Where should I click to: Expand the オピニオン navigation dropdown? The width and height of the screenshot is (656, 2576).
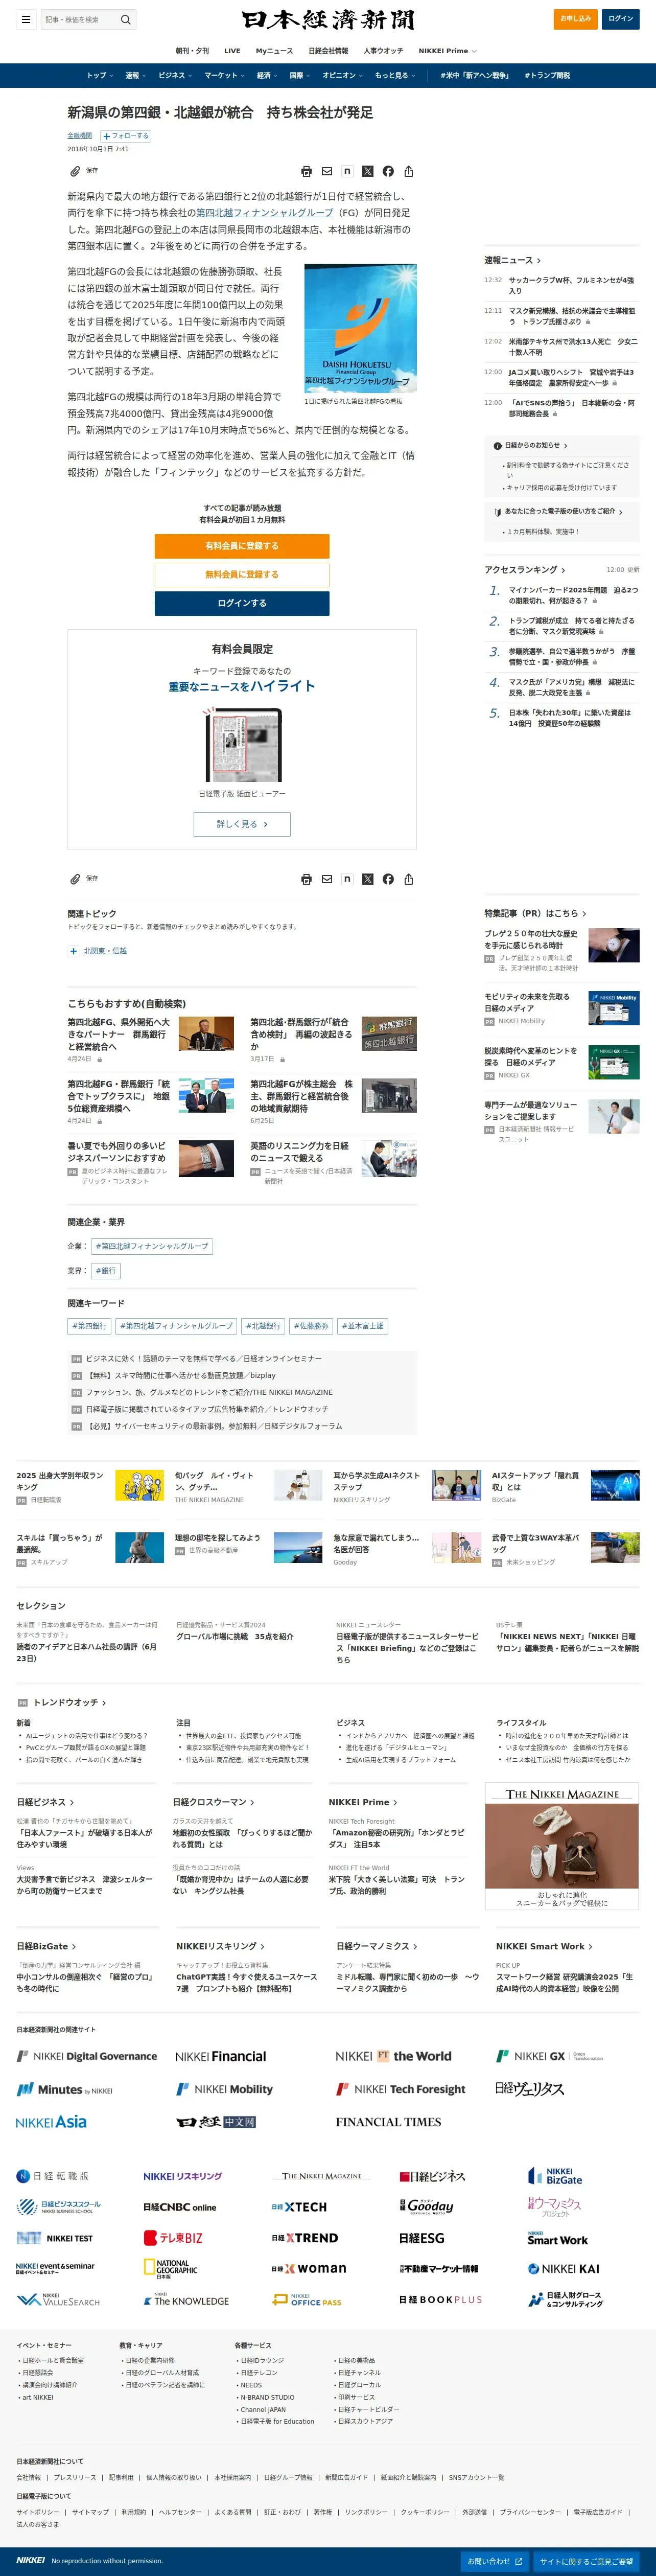point(342,75)
